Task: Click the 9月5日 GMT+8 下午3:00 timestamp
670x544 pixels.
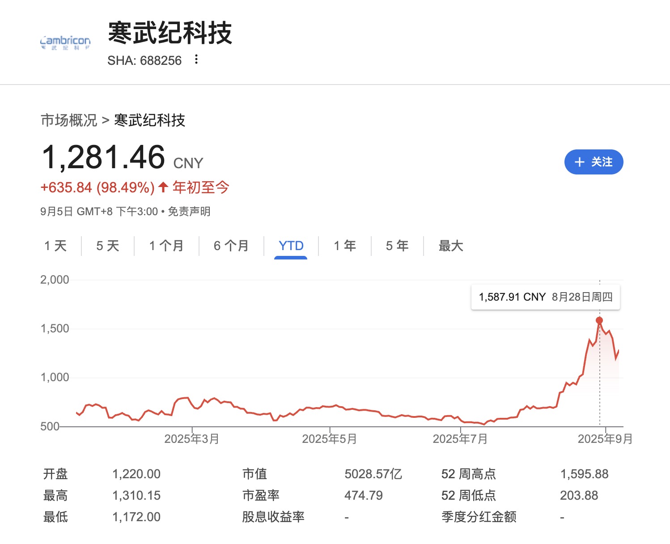Action: coord(99,212)
